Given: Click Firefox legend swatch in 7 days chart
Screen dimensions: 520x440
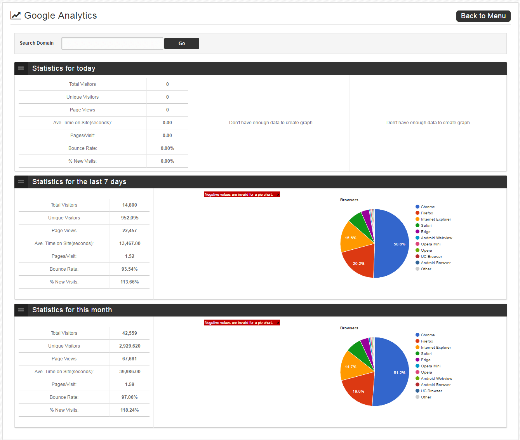Looking at the screenshot, I should point(417,213).
